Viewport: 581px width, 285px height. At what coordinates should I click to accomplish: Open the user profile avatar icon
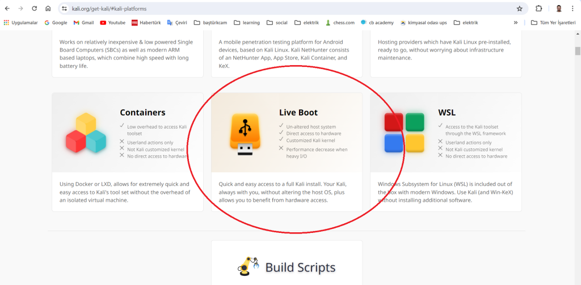pyautogui.click(x=559, y=8)
